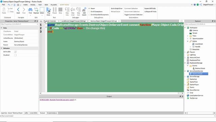The image size is (216, 122).
Task: Click Reload Script
Action: click(x=115, y=12)
